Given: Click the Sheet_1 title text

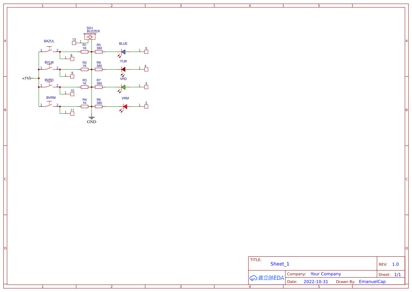Looking at the screenshot, I should [279, 264].
